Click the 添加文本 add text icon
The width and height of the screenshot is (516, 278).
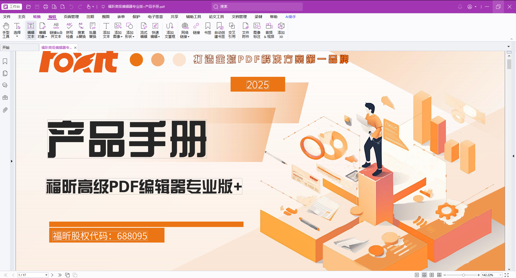pos(106,30)
